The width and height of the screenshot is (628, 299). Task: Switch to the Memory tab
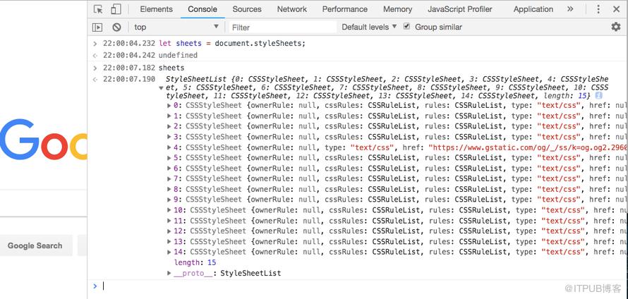tap(397, 9)
